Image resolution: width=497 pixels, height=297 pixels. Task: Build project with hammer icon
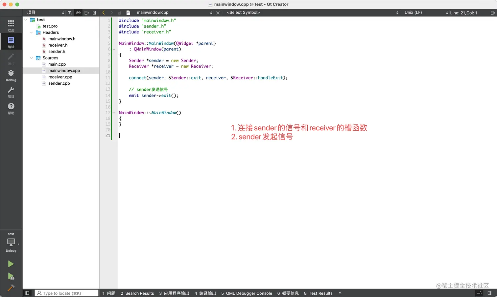(x=11, y=288)
